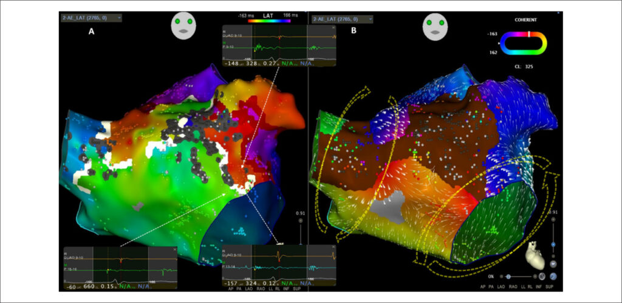Click the grey round icon above the blue swirl
The image size is (622, 303).
[x=553, y=264]
